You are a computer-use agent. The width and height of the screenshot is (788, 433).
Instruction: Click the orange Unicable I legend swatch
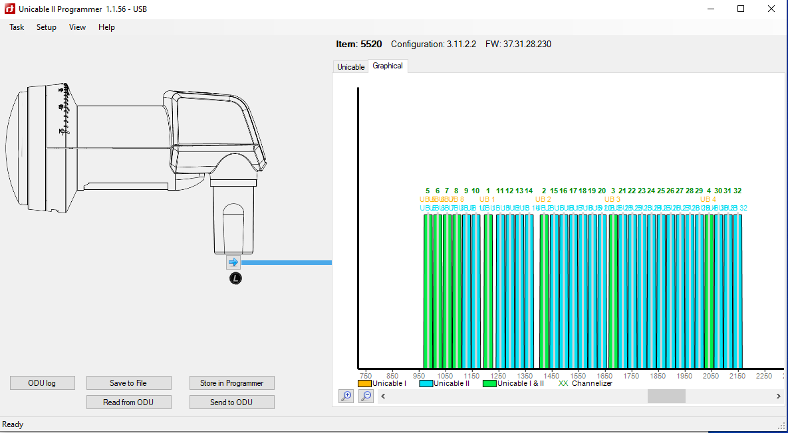[x=364, y=383]
